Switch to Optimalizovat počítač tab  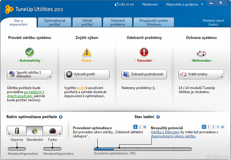pyautogui.click(x=55, y=22)
